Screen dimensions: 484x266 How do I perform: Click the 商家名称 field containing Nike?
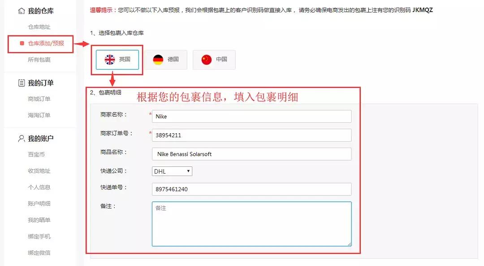pos(252,116)
